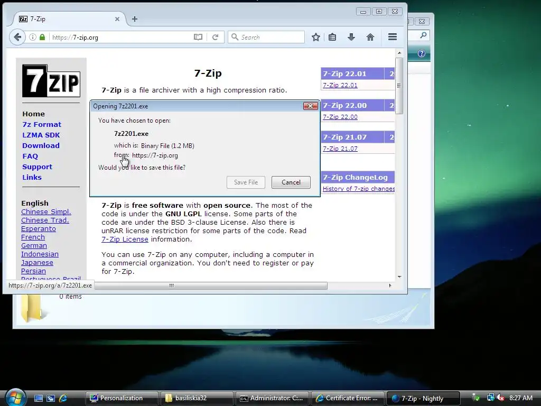This screenshot has height=406, width=541.
Task: Launch Internet Explorer from quick launch
Action: 63,398
